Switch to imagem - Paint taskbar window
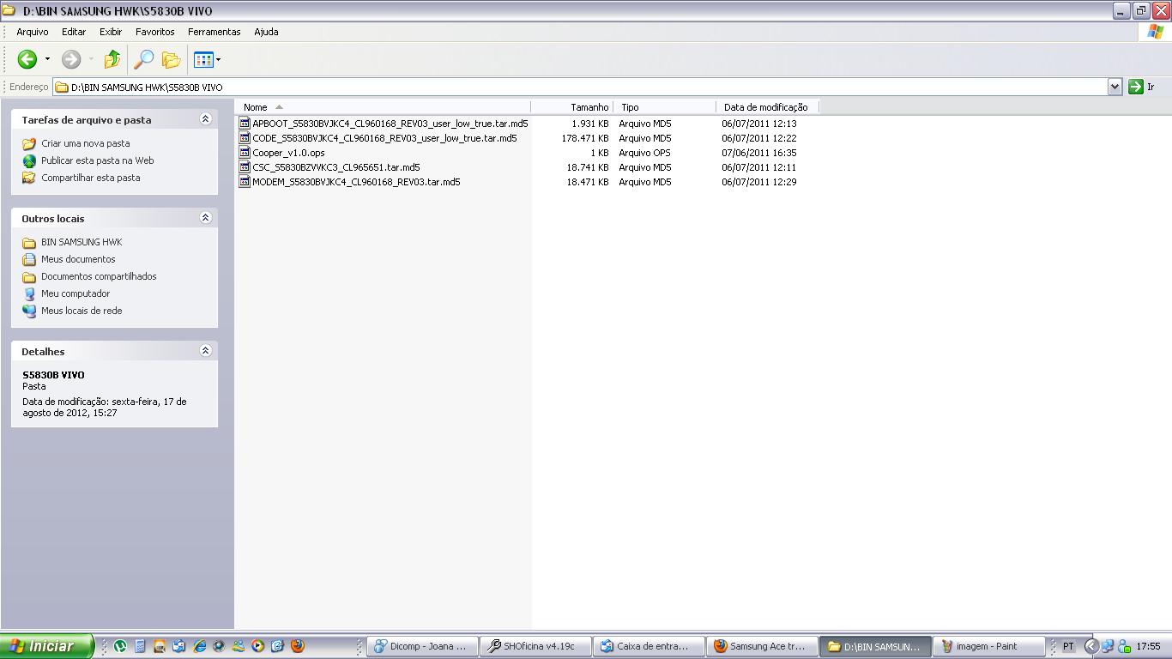The width and height of the screenshot is (1172, 659). click(x=988, y=646)
